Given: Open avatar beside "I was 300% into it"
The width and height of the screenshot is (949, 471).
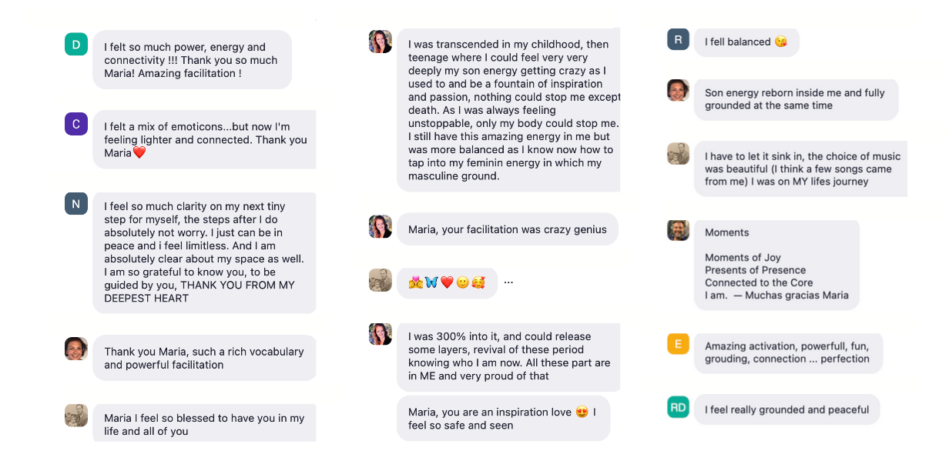Looking at the screenshot, I should (x=381, y=334).
